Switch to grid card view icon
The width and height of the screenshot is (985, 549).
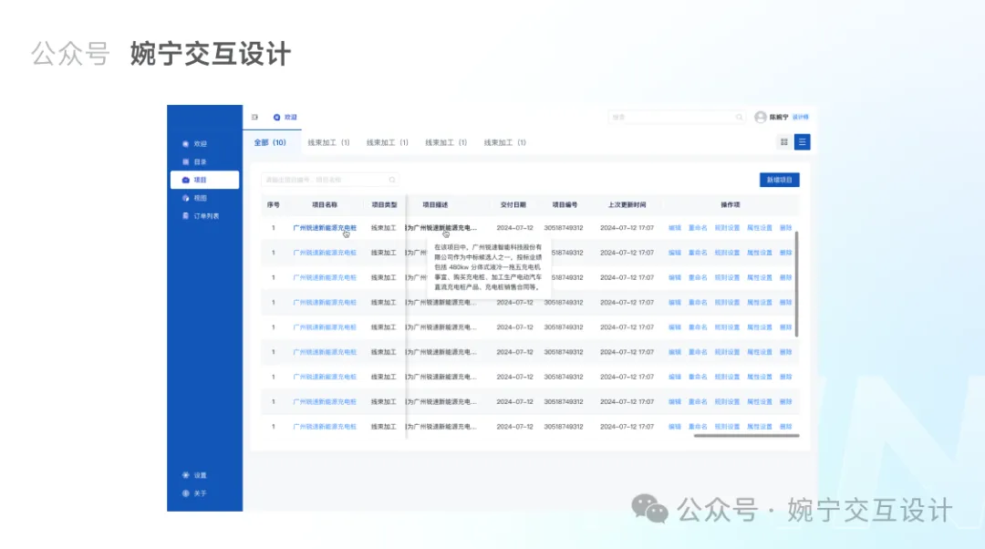784,142
